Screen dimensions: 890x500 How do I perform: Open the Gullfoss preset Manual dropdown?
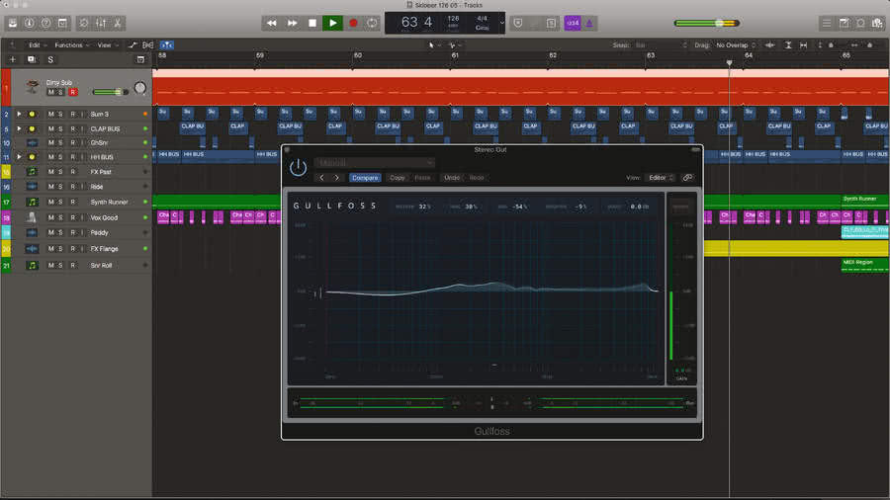(375, 163)
